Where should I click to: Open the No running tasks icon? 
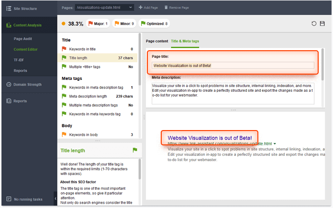(9, 199)
